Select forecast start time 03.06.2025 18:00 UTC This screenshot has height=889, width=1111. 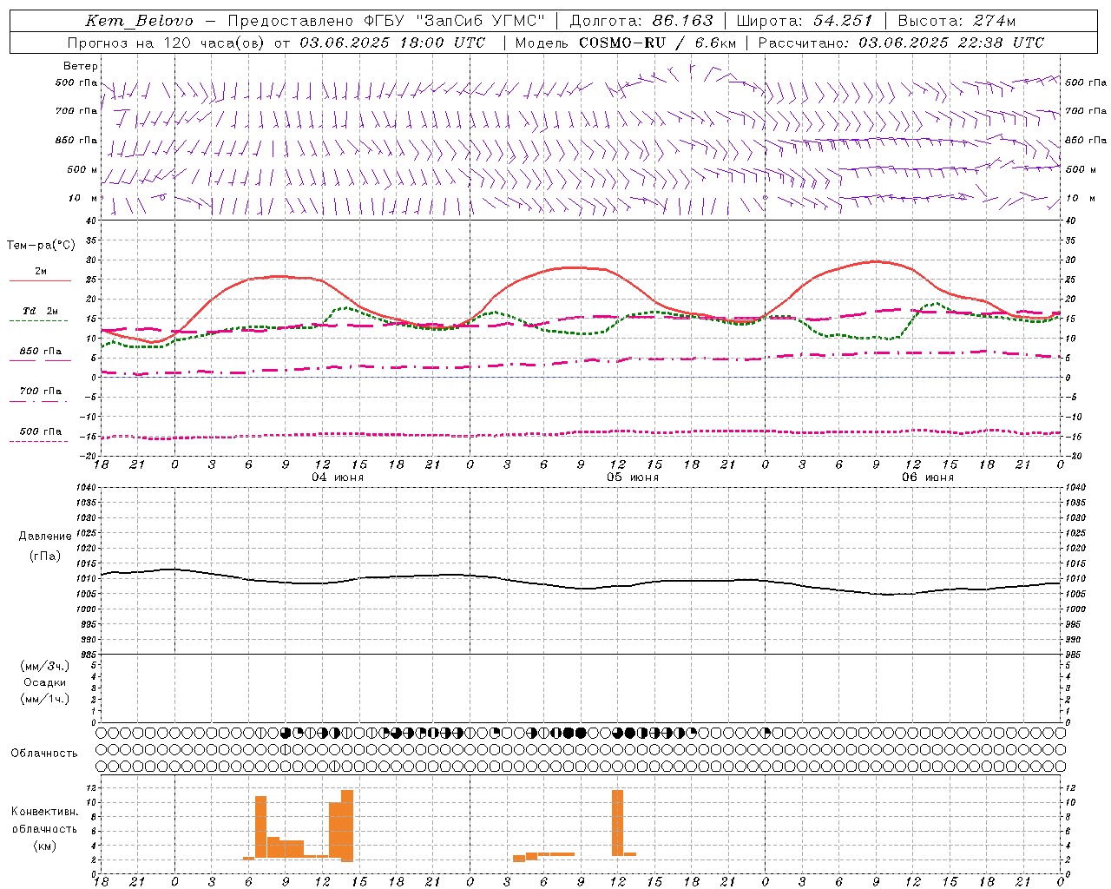pyautogui.click(x=392, y=43)
